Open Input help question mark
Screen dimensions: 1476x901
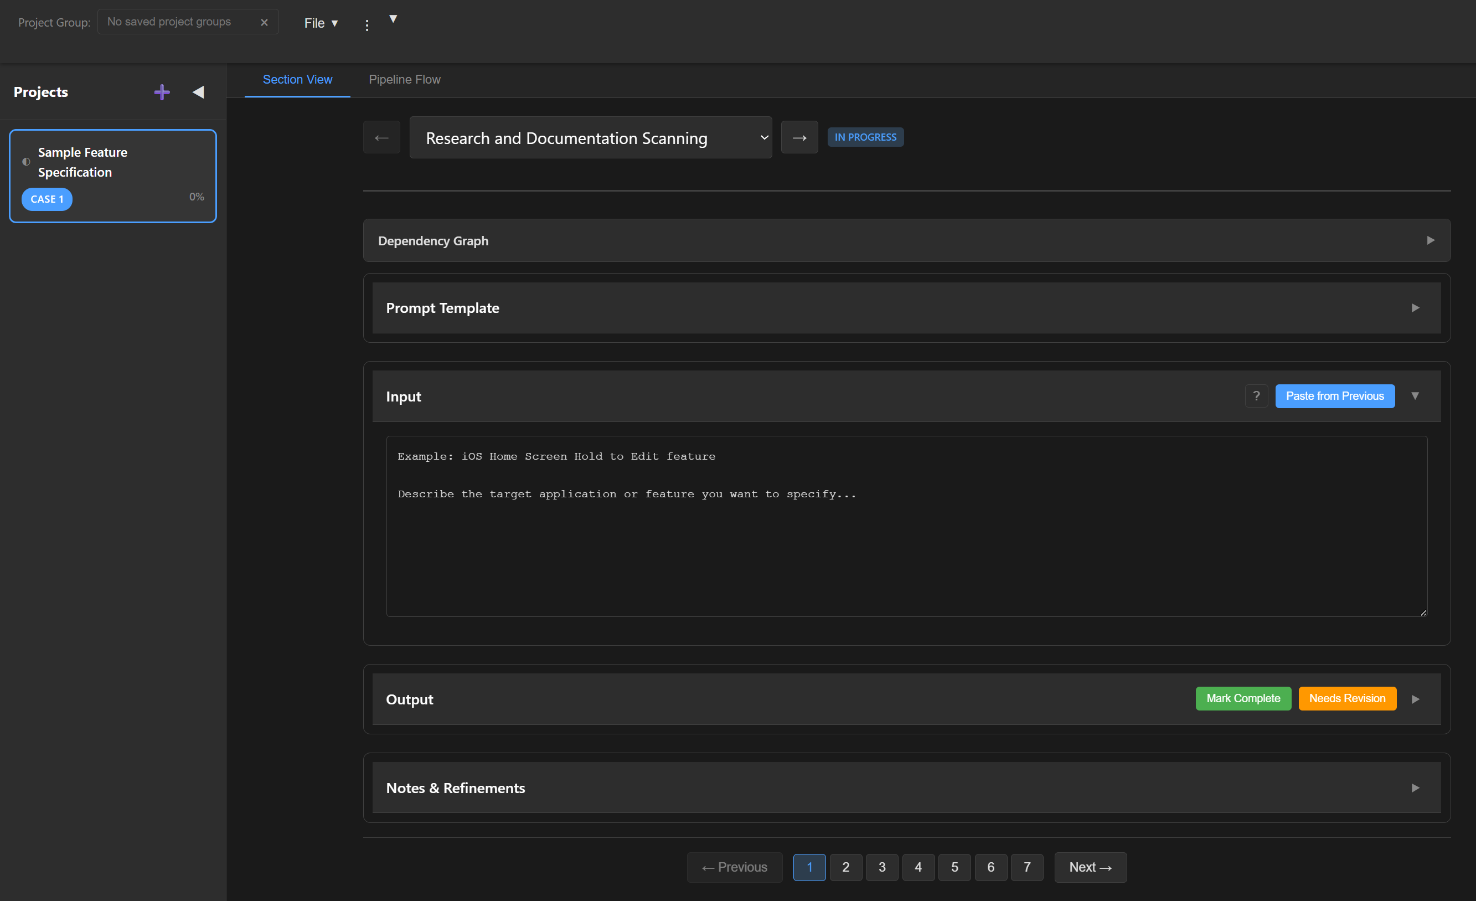(x=1256, y=396)
